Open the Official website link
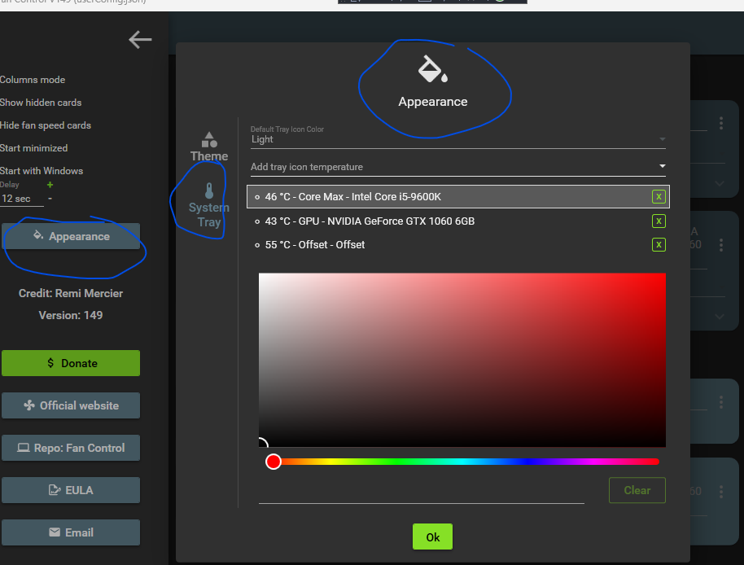Viewport: 744px width, 565px height. pos(71,405)
